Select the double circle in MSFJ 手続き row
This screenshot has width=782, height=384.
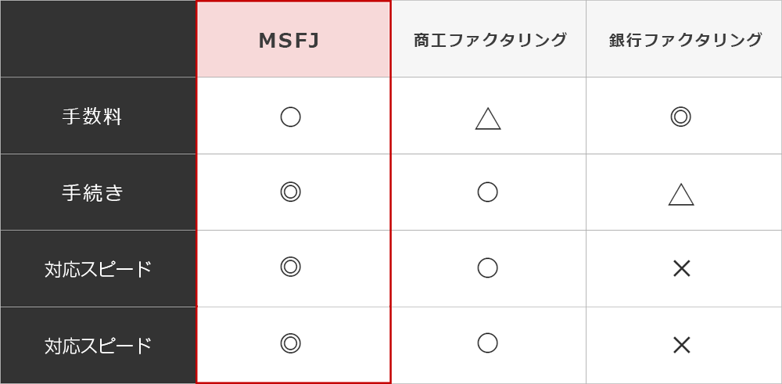(290, 192)
